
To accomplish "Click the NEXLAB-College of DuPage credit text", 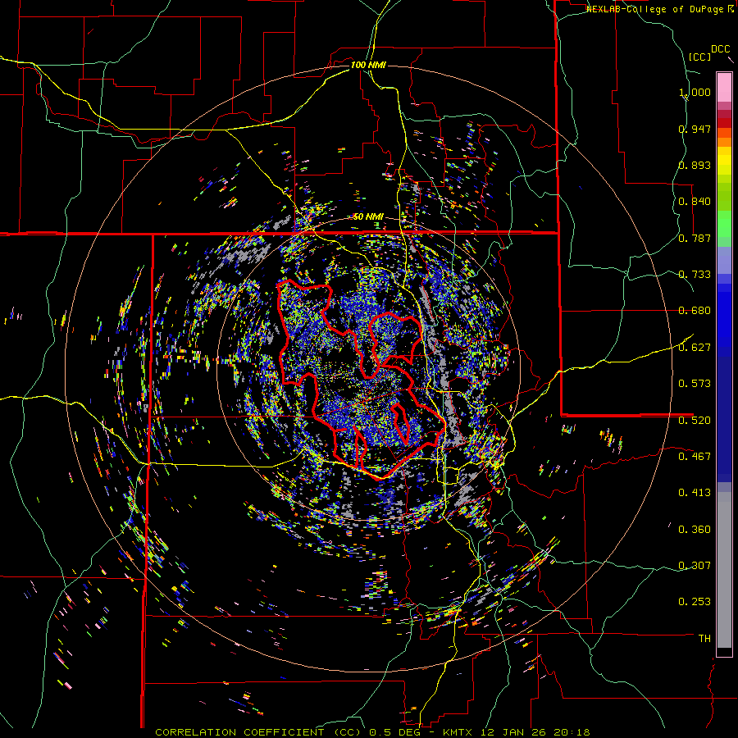I will 656,9.
